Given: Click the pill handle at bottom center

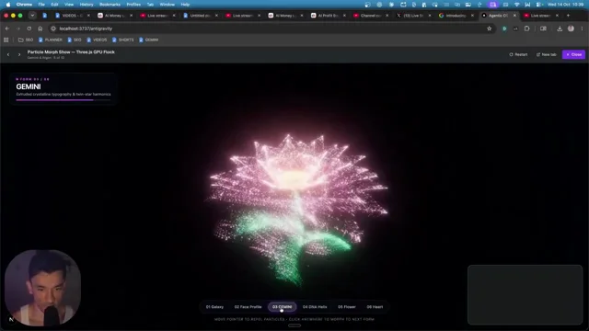Looking at the screenshot, I should [294, 325].
